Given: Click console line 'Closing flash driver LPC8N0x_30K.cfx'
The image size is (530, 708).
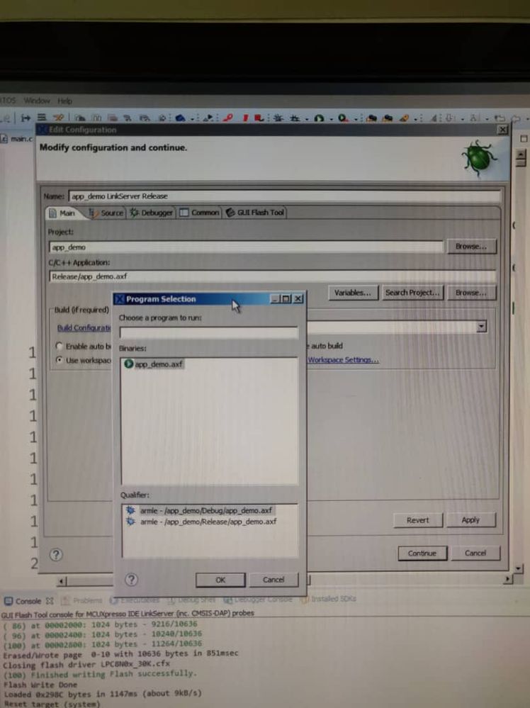Looking at the screenshot, I should pos(86,665).
